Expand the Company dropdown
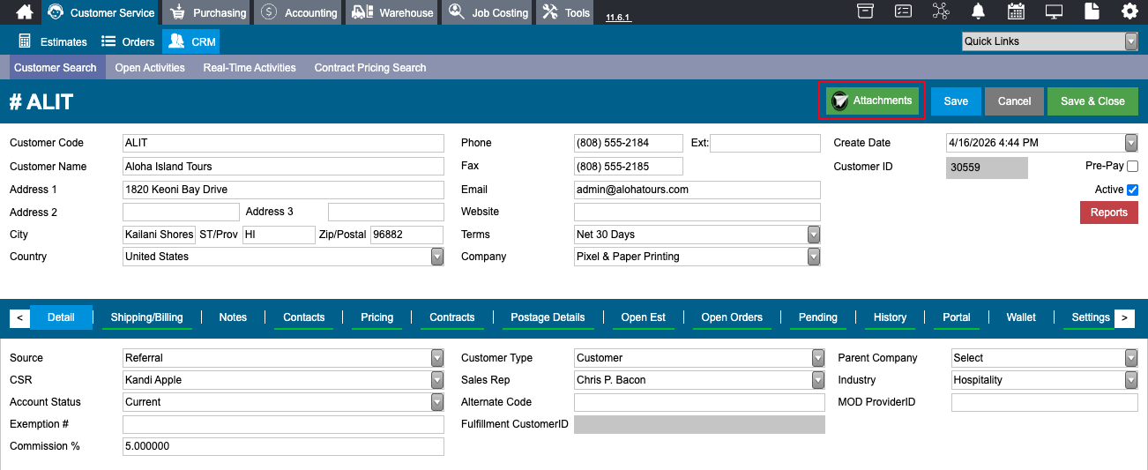 click(x=814, y=257)
